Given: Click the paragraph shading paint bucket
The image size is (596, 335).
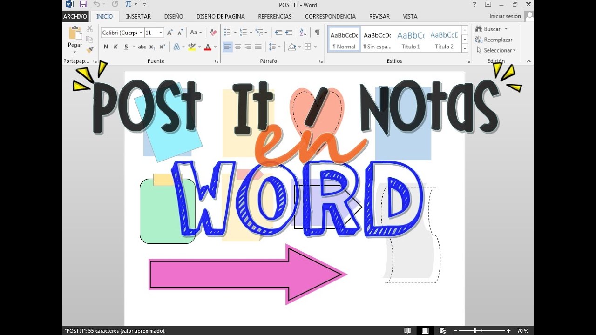Looking at the screenshot, I should pos(292,47).
